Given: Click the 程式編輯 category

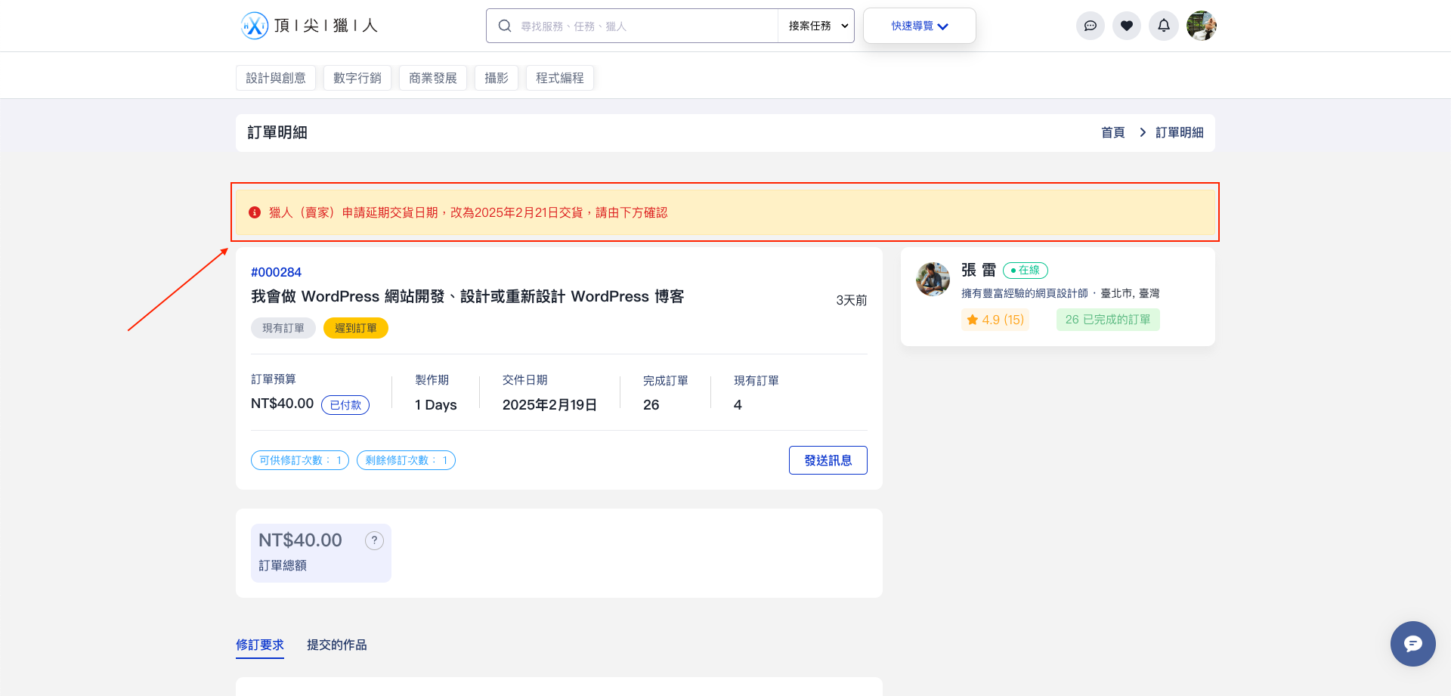Looking at the screenshot, I should (x=559, y=77).
